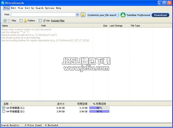Image resolution: width=173 pixels, height=128 pixels.
Task: Minimize the UltraSearch window
Action: (x=160, y=3)
